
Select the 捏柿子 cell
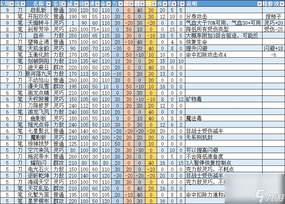pyautogui.click(x=274, y=16)
